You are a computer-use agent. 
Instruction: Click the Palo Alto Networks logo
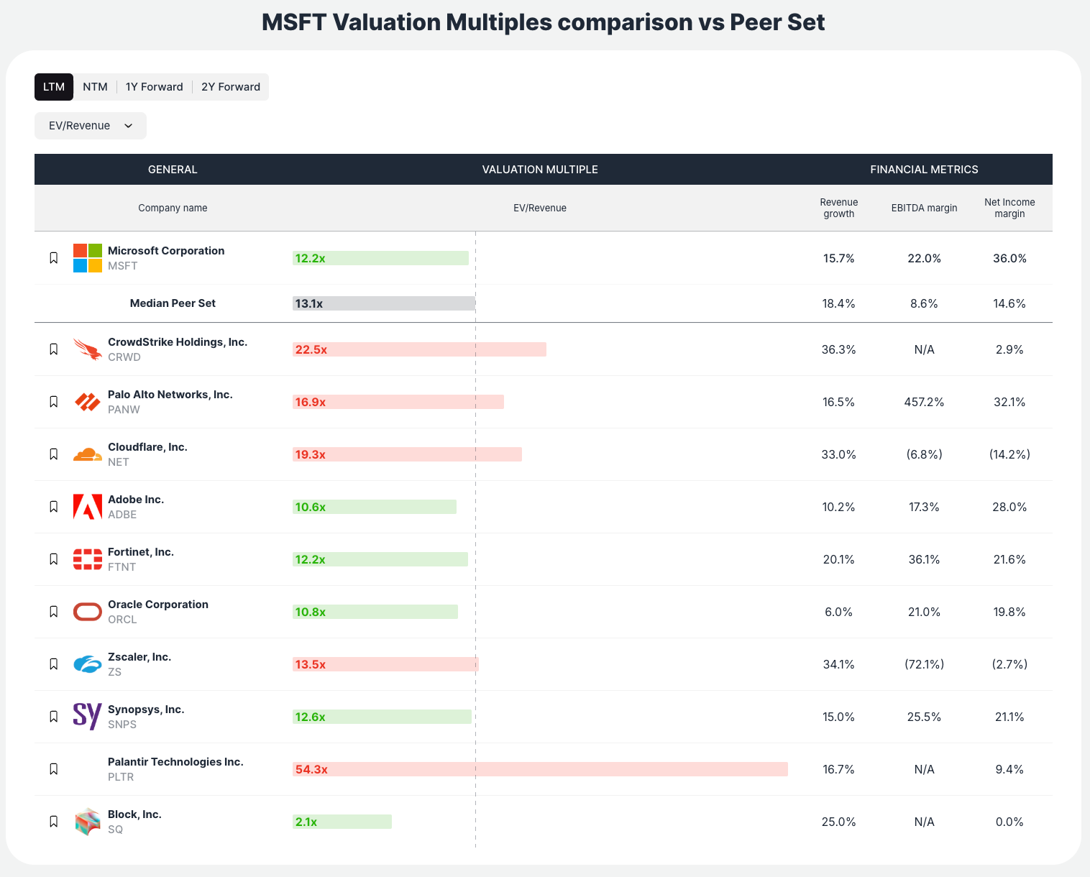point(87,402)
